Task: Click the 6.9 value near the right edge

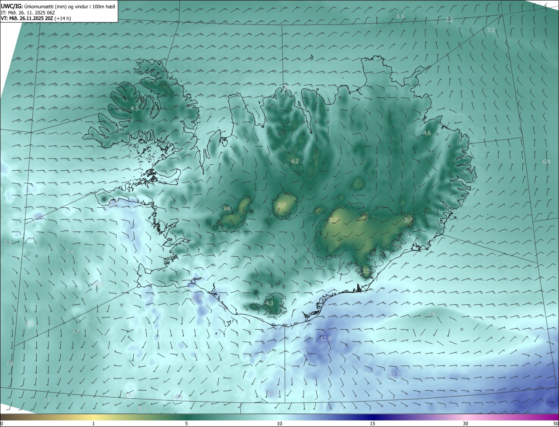Action: tap(546, 162)
